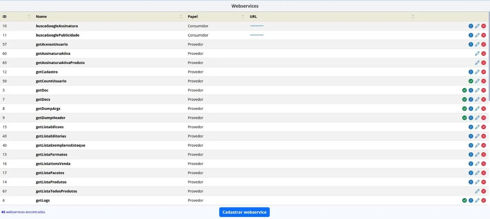The height and width of the screenshot is (219, 490).
Task: Sort by Papel column using sort arrows
Action: (243, 16)
